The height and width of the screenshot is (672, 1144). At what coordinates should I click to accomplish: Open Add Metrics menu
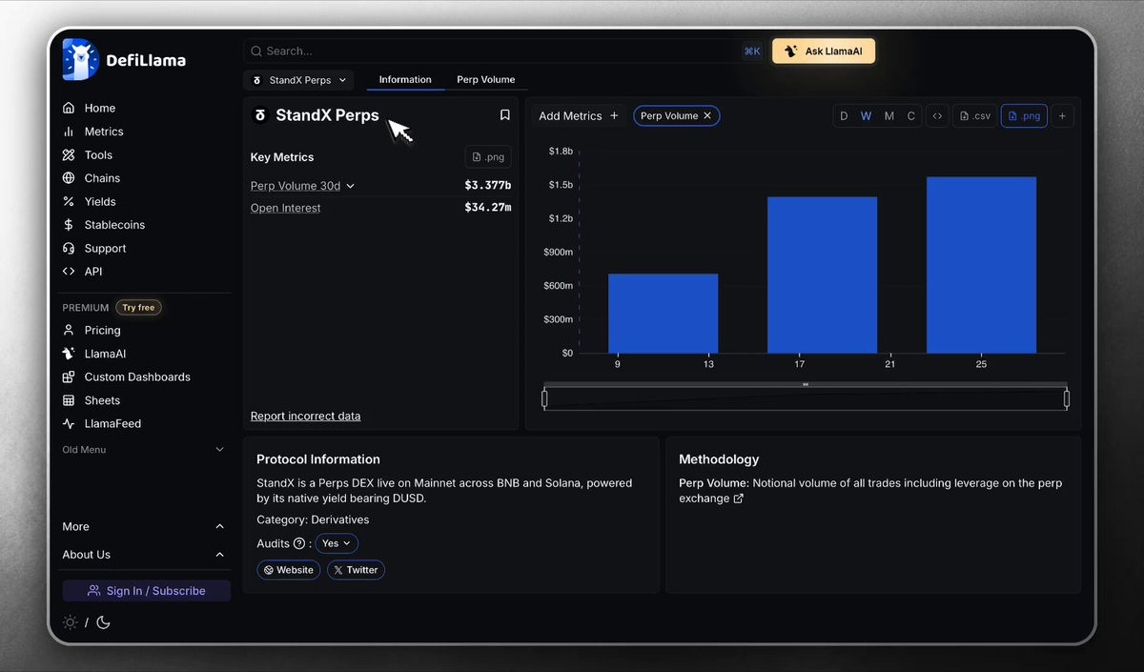[579, 116]
